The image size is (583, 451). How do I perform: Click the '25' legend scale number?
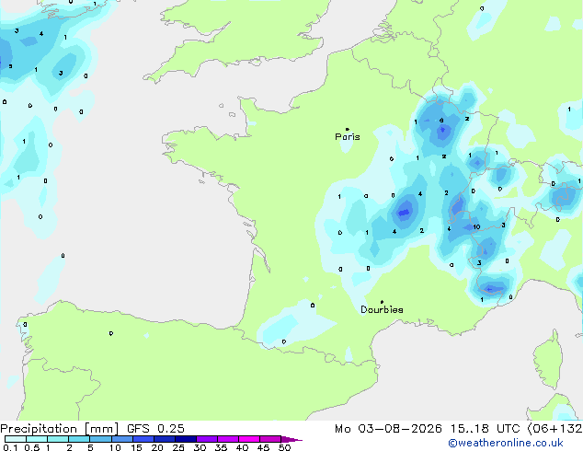pos(178,447)
